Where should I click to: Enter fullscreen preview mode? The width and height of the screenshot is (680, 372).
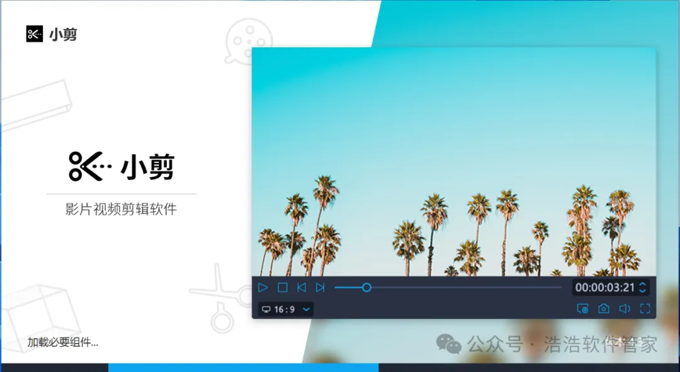pyautogui.click(x=645, y=308)
